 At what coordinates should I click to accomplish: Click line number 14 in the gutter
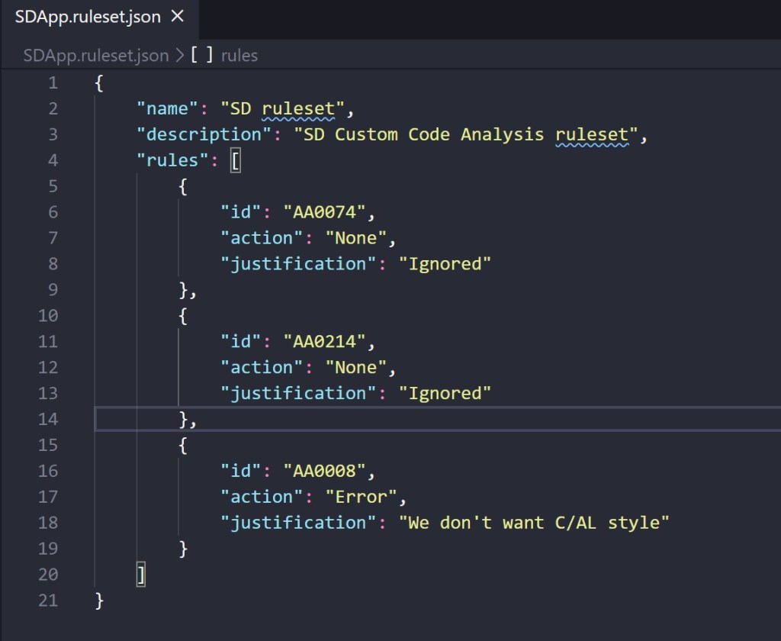coord(48,419)
